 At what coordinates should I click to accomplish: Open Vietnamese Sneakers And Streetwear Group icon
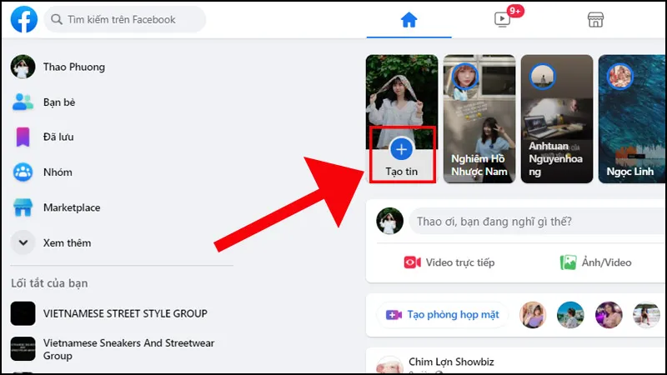pos(23,348)
